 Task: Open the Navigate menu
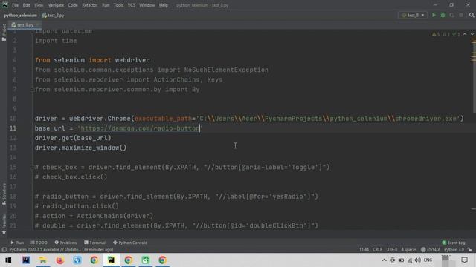click(56, 5)
